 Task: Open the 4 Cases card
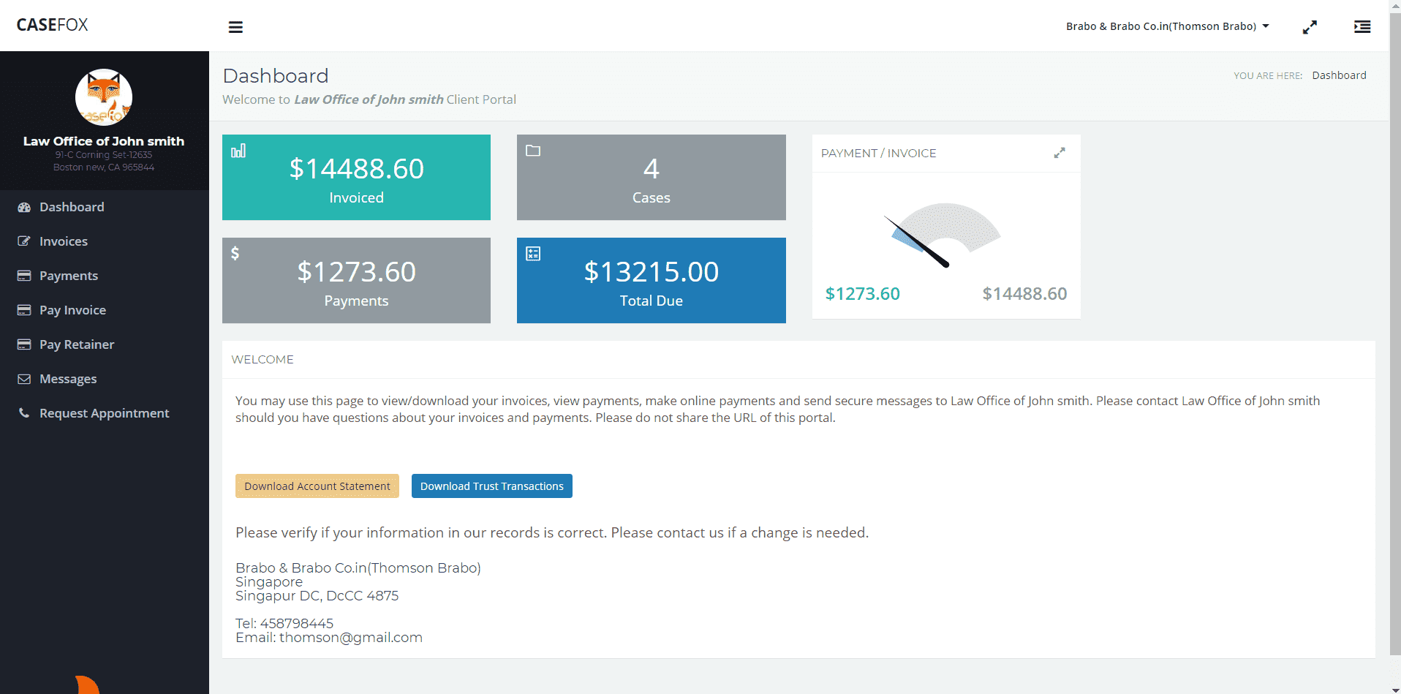(652, 177)
